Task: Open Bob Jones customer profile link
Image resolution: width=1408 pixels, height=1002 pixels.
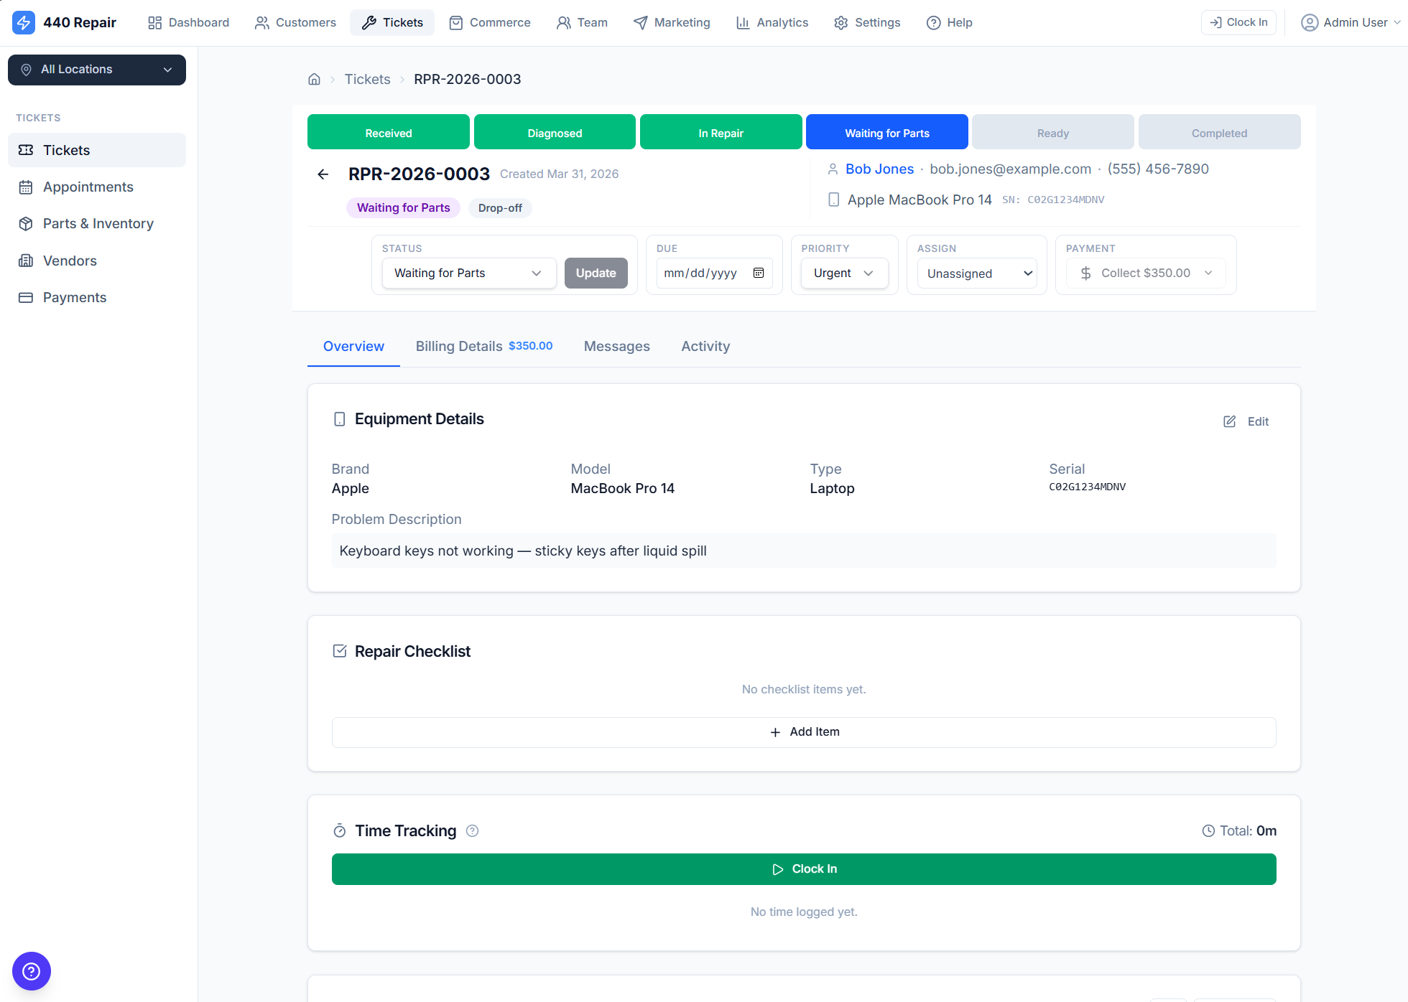Action: (879, 169)
